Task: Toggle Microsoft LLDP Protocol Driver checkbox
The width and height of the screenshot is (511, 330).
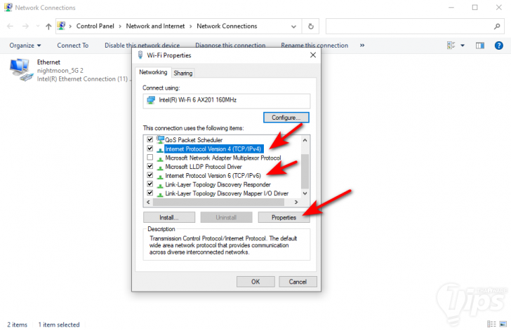Action: pos(150,166)
